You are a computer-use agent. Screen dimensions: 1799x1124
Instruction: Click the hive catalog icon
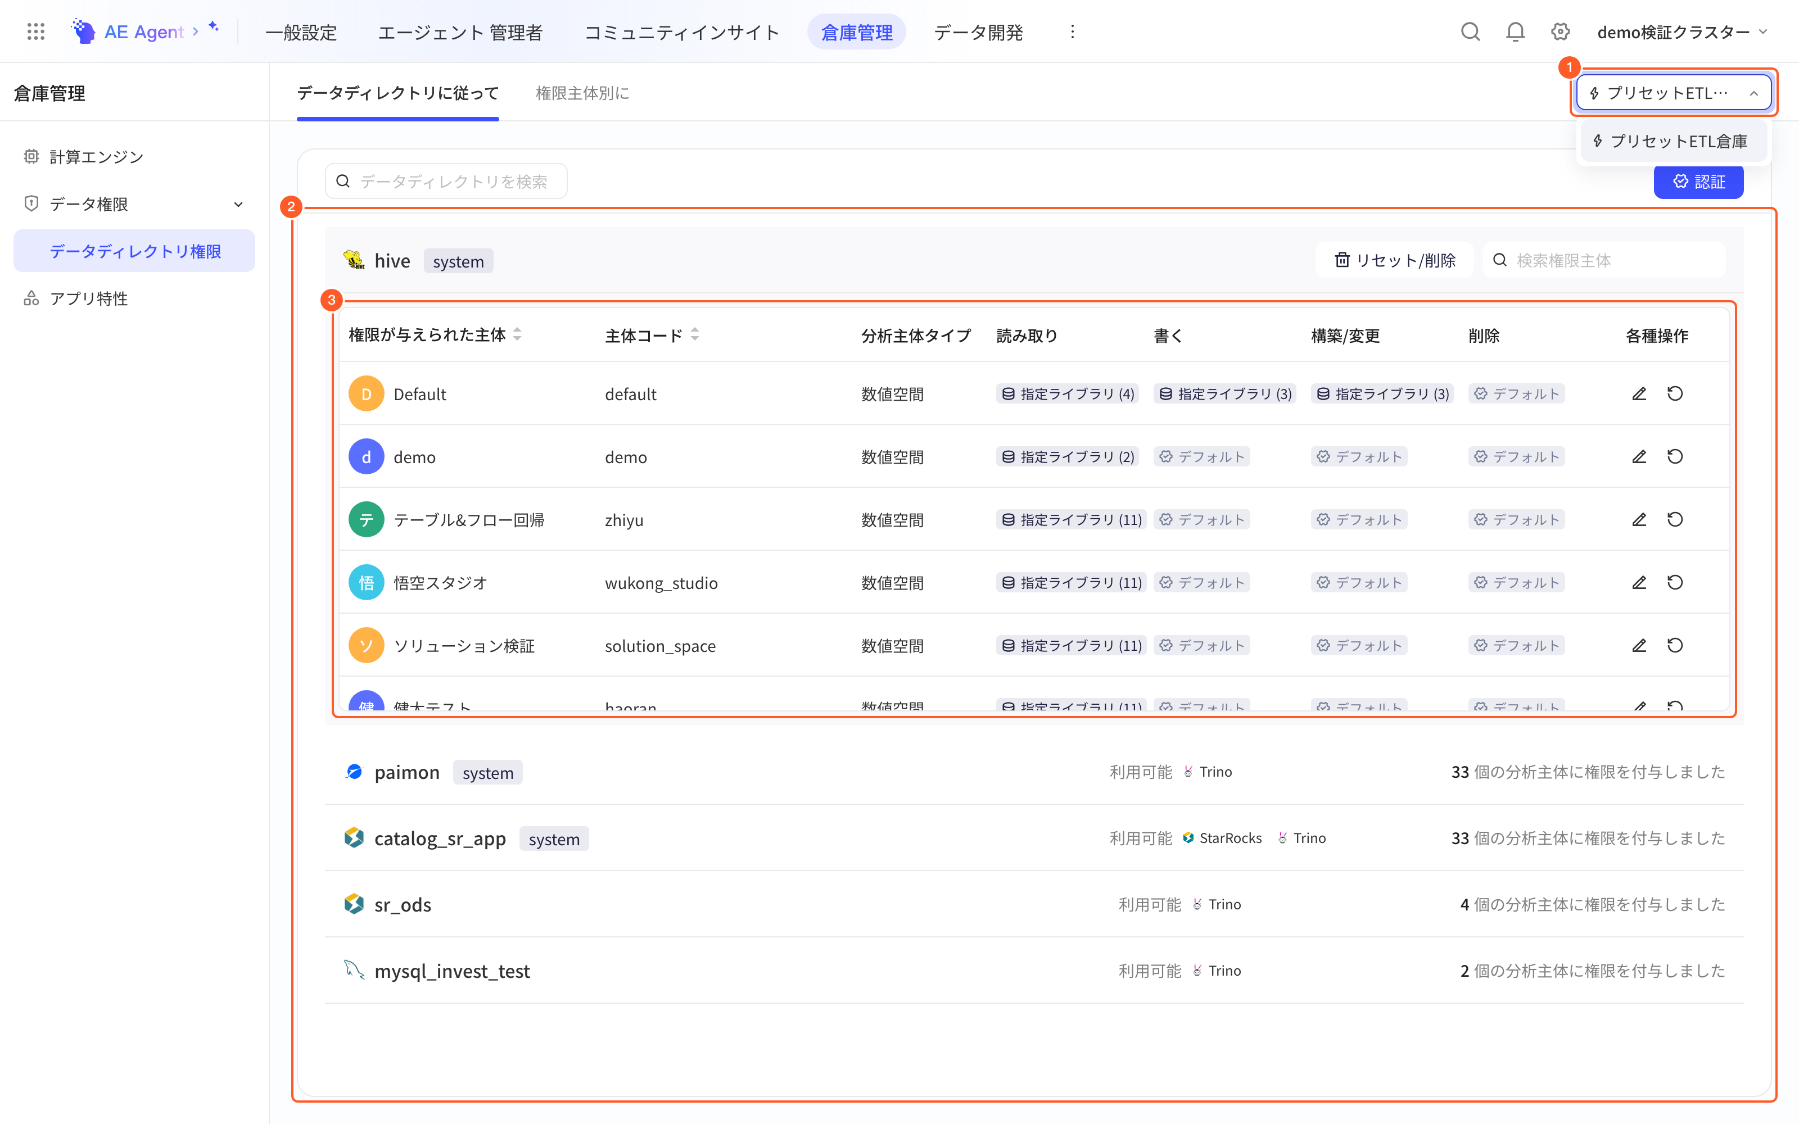pos(354,260)
